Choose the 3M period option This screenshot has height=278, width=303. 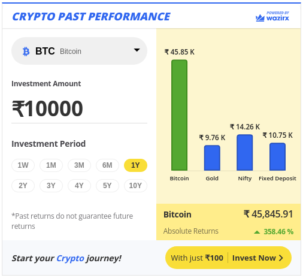click(79, 165)
